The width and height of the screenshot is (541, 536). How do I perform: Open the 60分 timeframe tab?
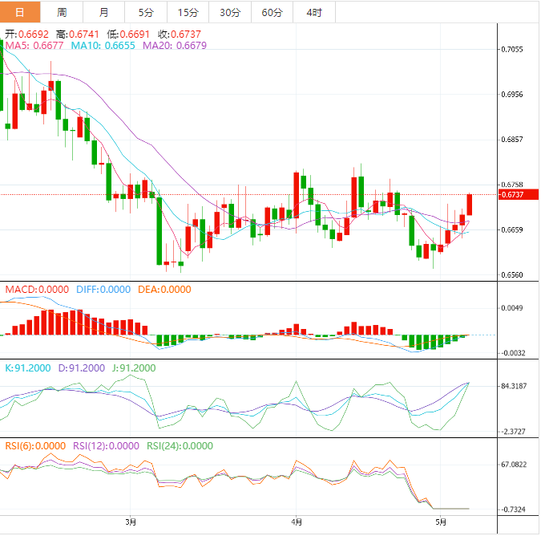pos(273,12)
